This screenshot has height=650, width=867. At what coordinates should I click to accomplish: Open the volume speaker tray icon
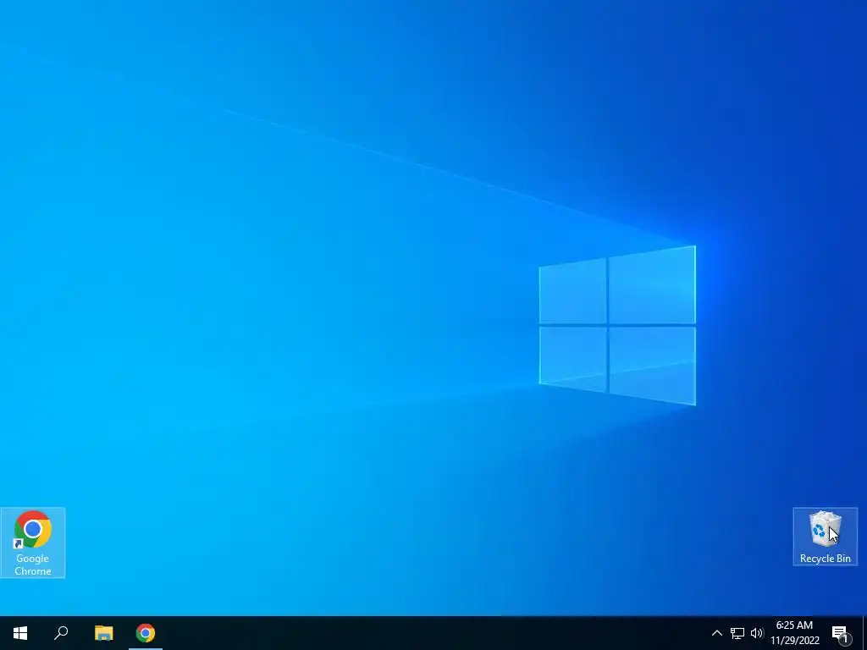pyautogui.click(x=757, y=633)
